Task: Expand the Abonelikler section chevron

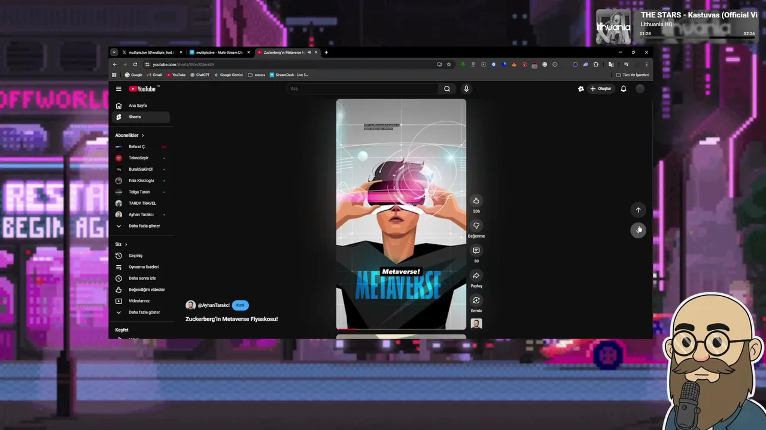Action: 142,136
